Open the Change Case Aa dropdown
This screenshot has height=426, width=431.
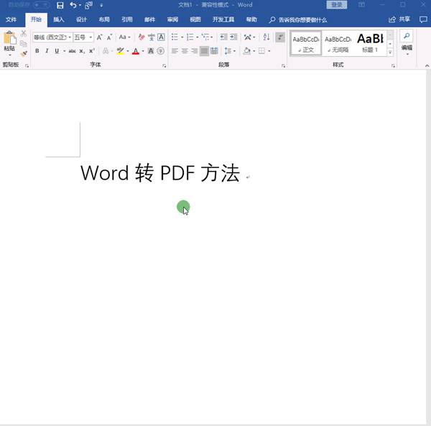[125, 37]
